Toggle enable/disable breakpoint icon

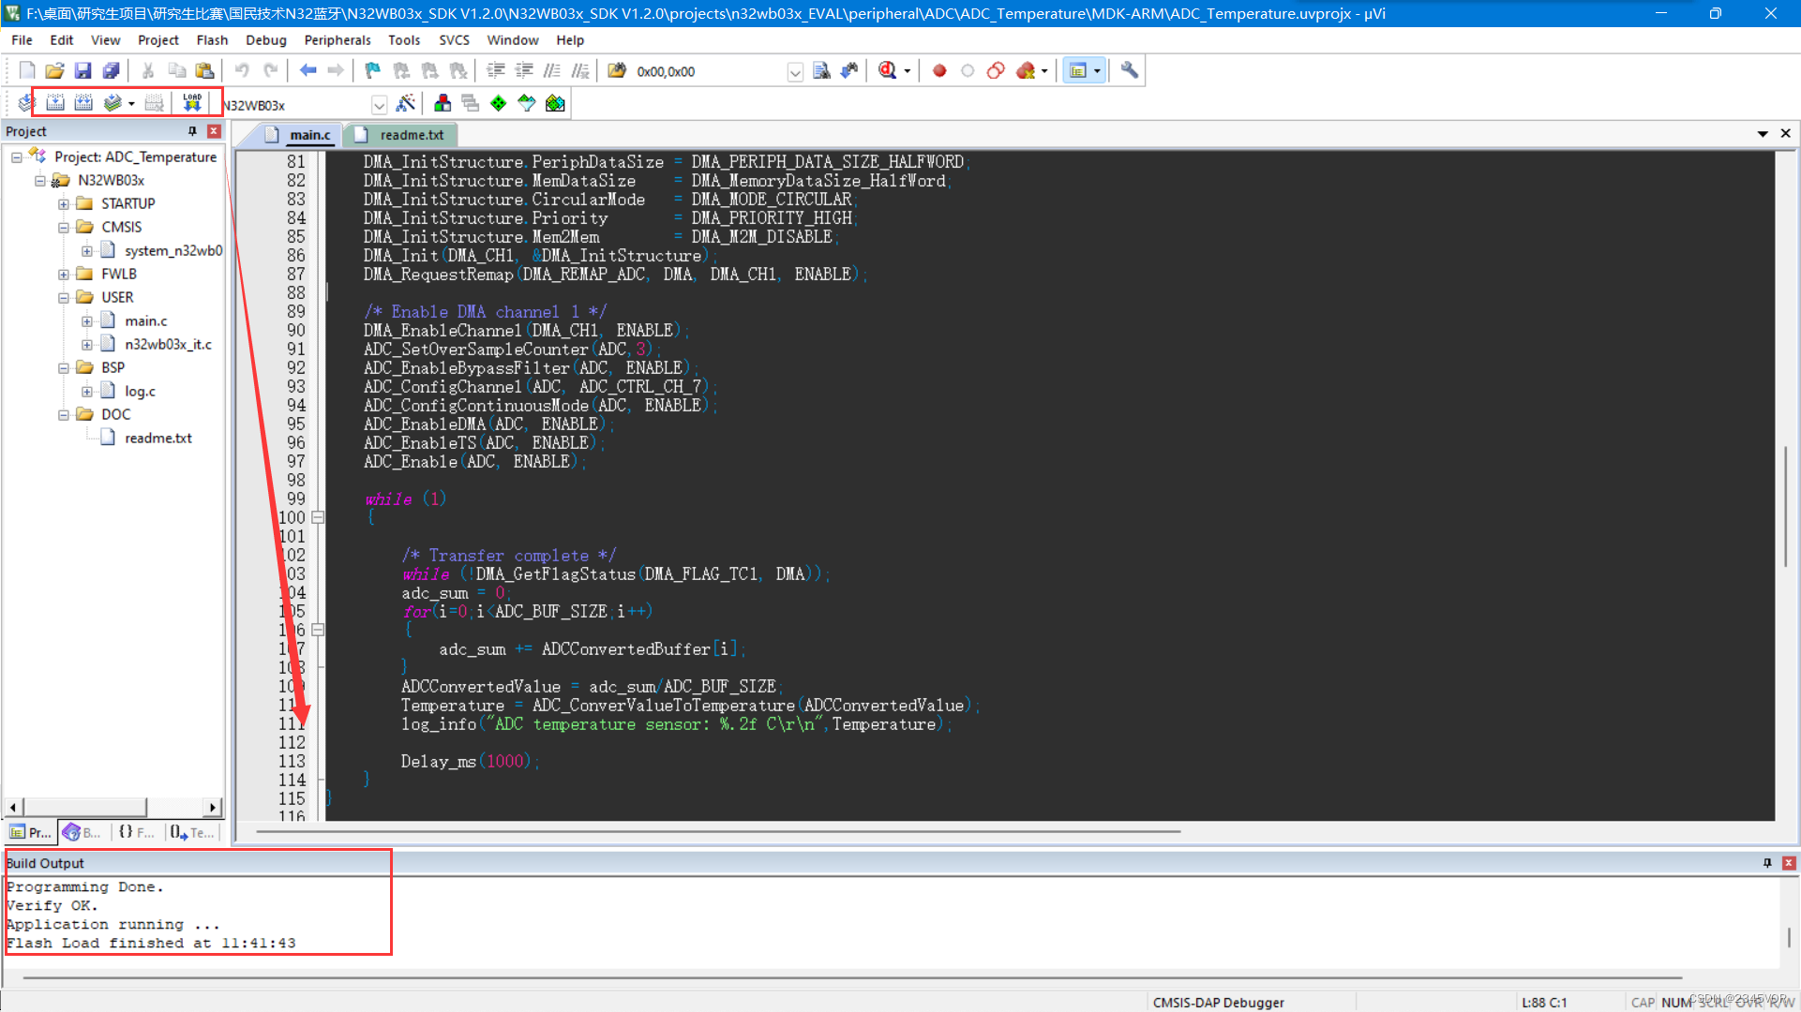(968, 70)
